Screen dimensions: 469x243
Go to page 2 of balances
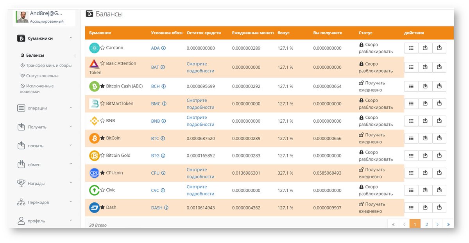coord(426,224)
